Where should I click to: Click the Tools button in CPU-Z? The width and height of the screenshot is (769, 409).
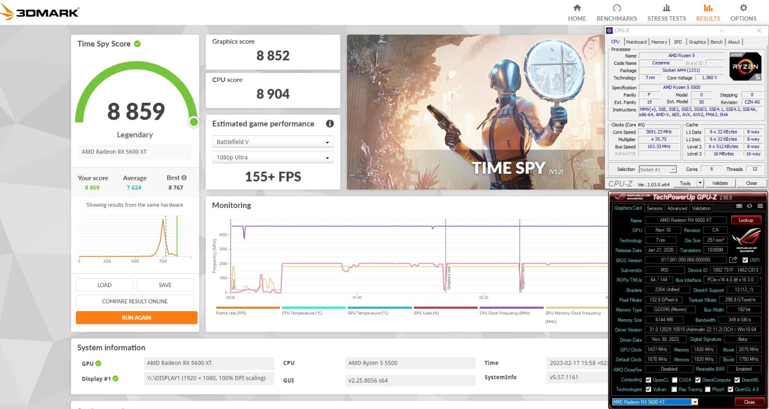[685, 183]
